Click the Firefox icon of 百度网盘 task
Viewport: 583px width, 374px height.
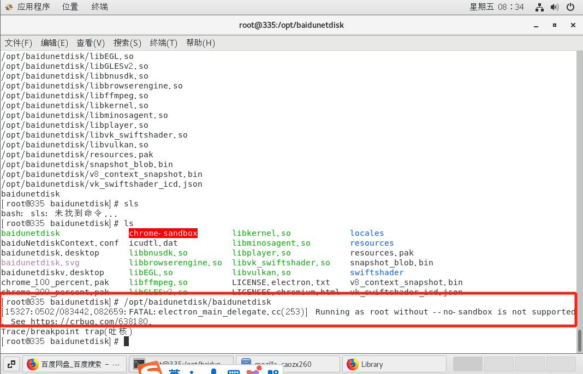click(32, 364)
